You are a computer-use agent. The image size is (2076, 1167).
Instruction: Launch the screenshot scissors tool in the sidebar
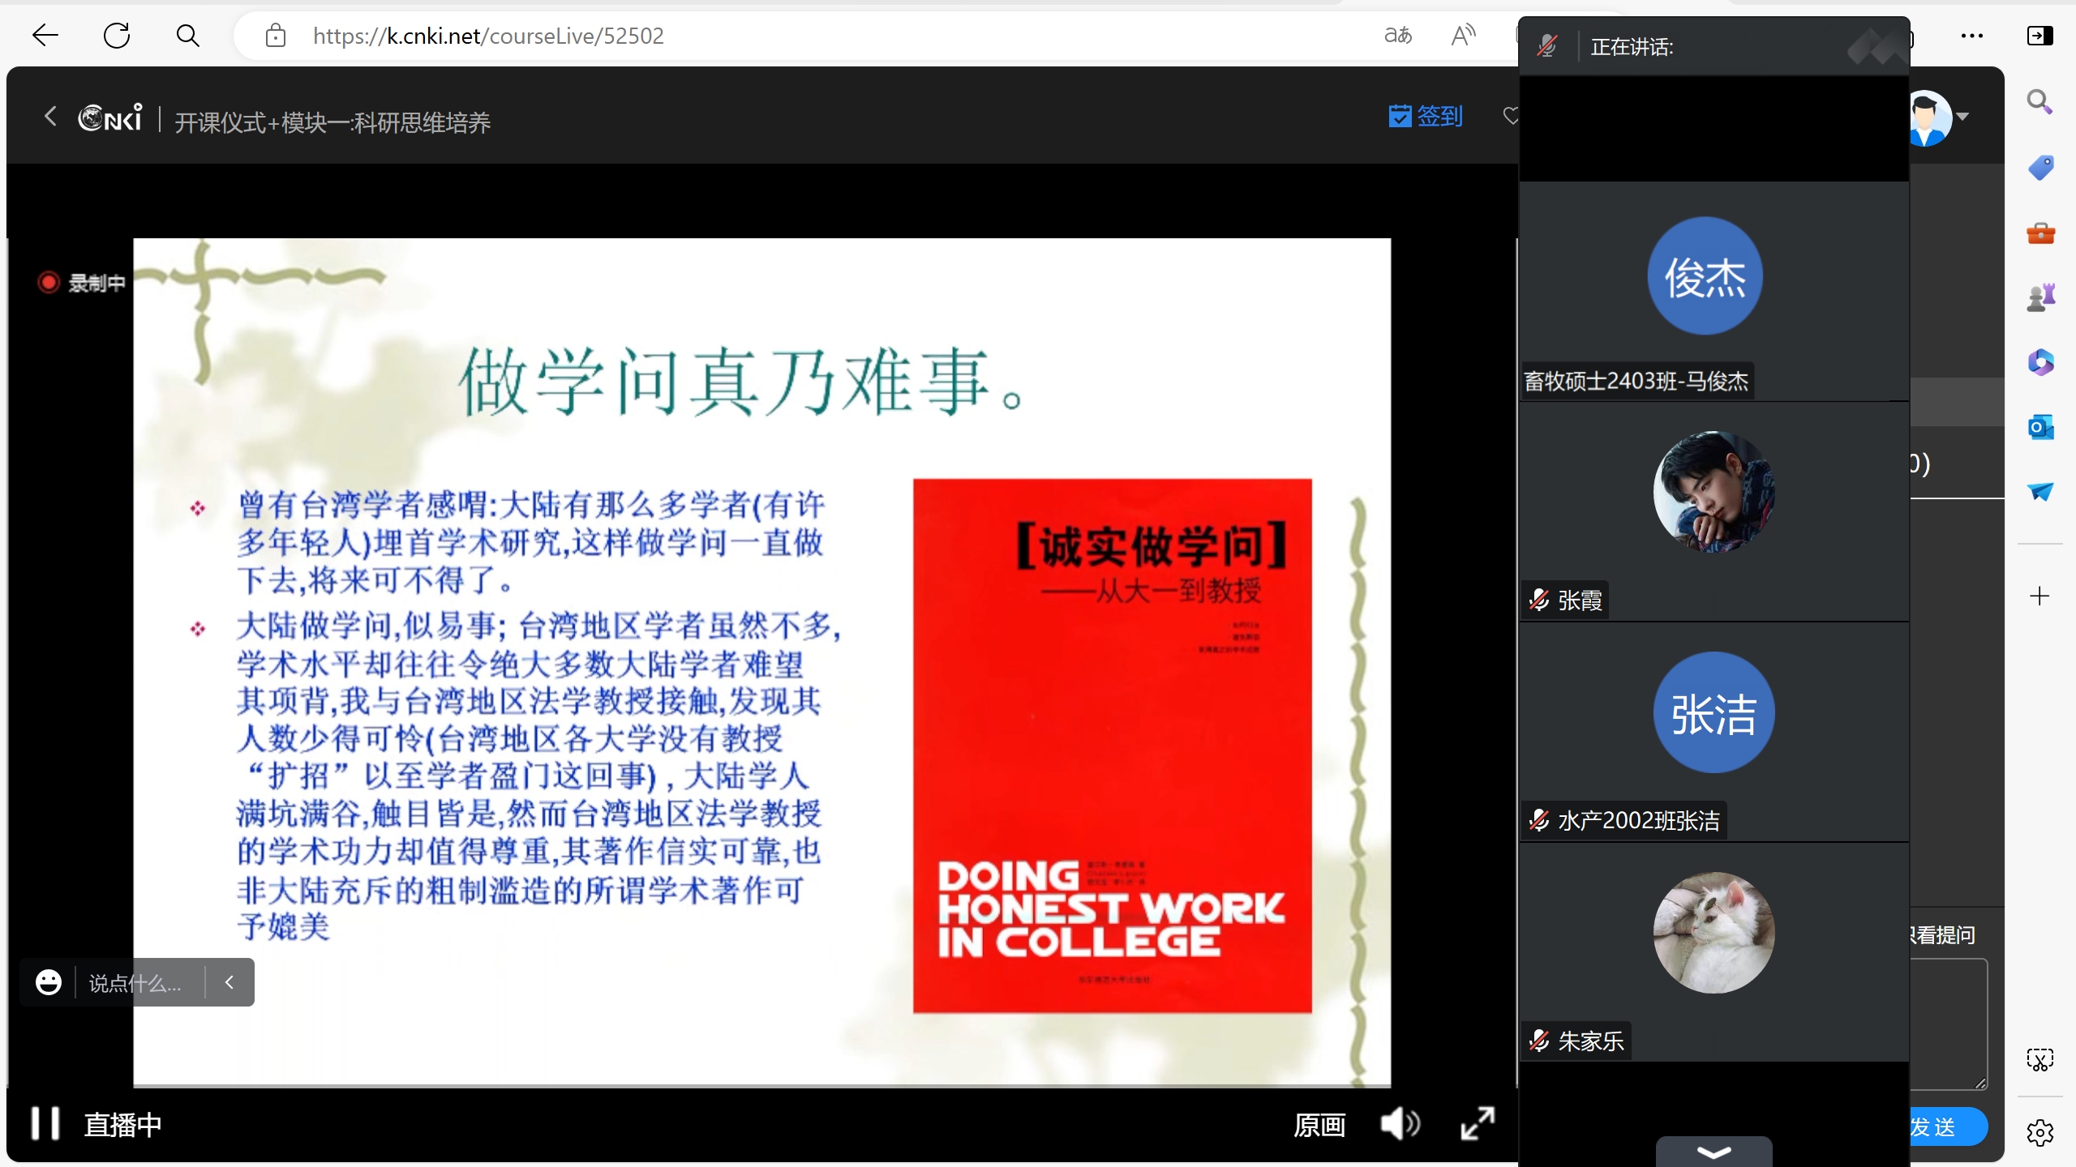2040,1058
